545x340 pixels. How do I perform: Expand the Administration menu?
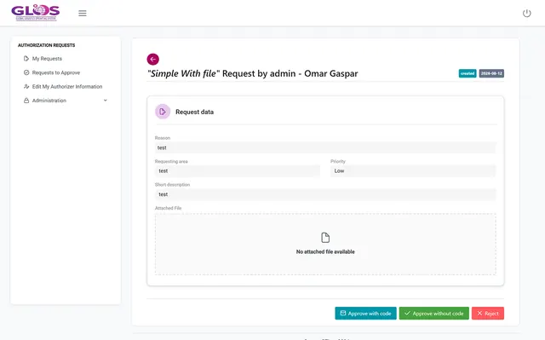(x=66, y=101)
